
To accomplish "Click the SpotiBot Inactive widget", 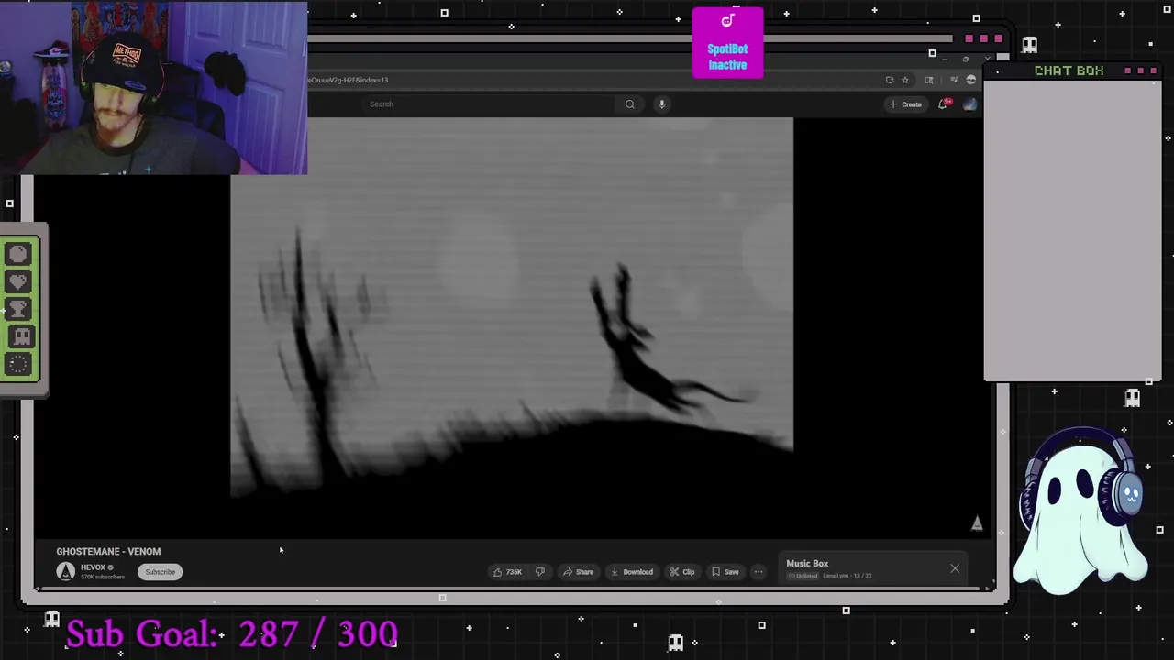I will pos(727,43).
